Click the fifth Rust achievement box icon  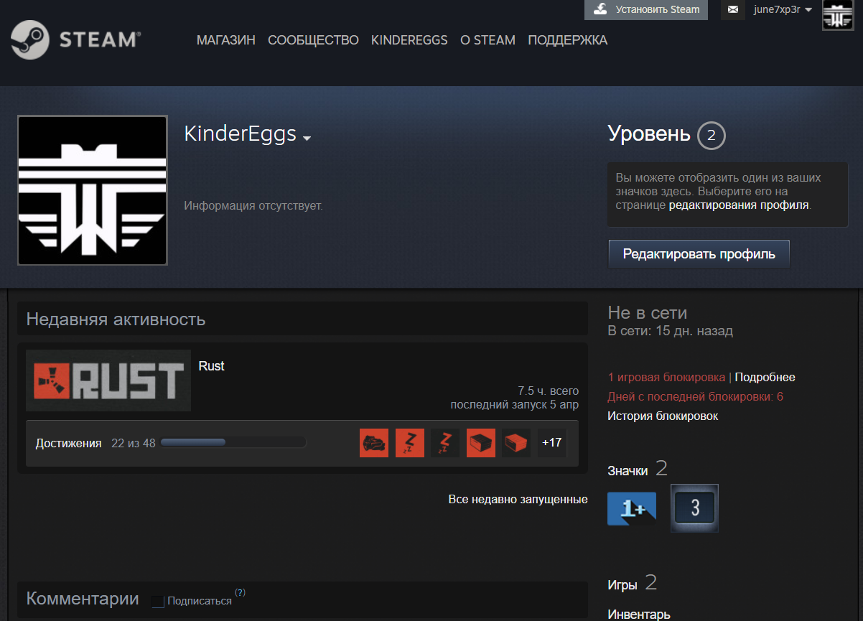[516, 443]
